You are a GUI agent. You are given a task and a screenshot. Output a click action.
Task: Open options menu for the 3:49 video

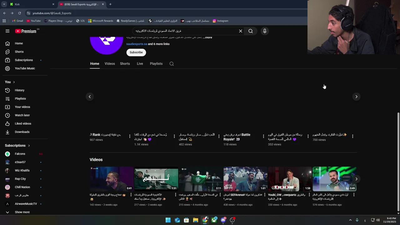(354, 195)
